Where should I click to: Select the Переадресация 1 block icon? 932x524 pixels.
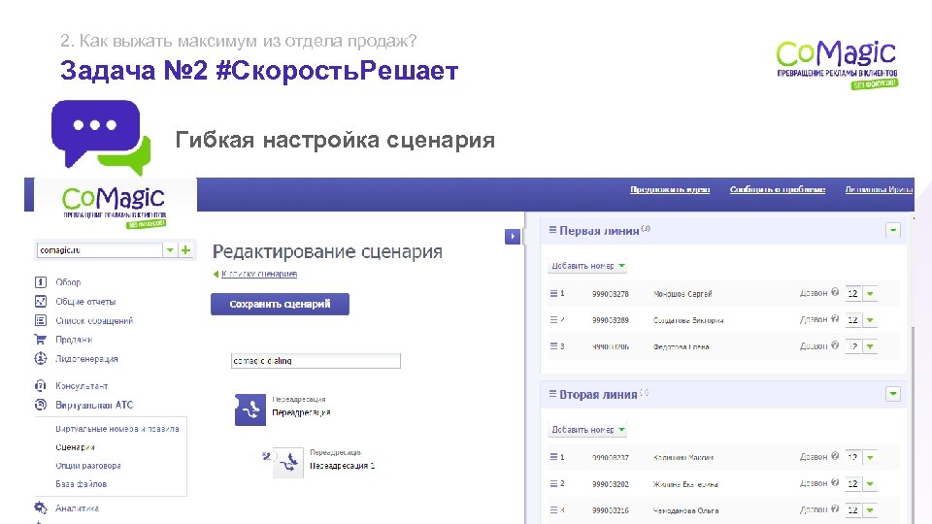(x=288, y=463)
